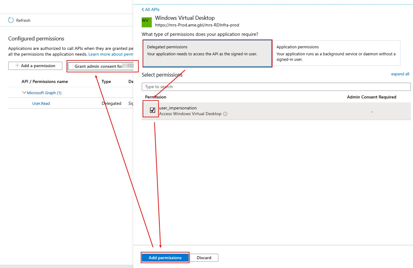Click the Admin Consent Required column header
Image resolution: width=413 pixels, height=268 pixels.
tap(372, 97)
